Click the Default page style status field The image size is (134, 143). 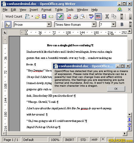pos(35,140)
